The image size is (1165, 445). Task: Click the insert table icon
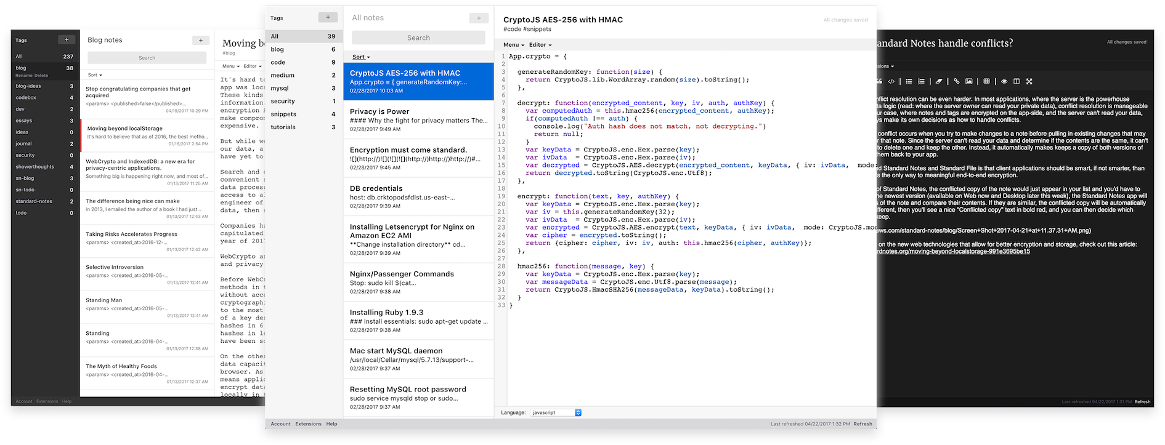[x=986, y=81]
